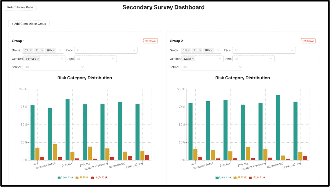
Task: Select Group 2 Joy at risk yellow bar
Action: tap(195, 155)
